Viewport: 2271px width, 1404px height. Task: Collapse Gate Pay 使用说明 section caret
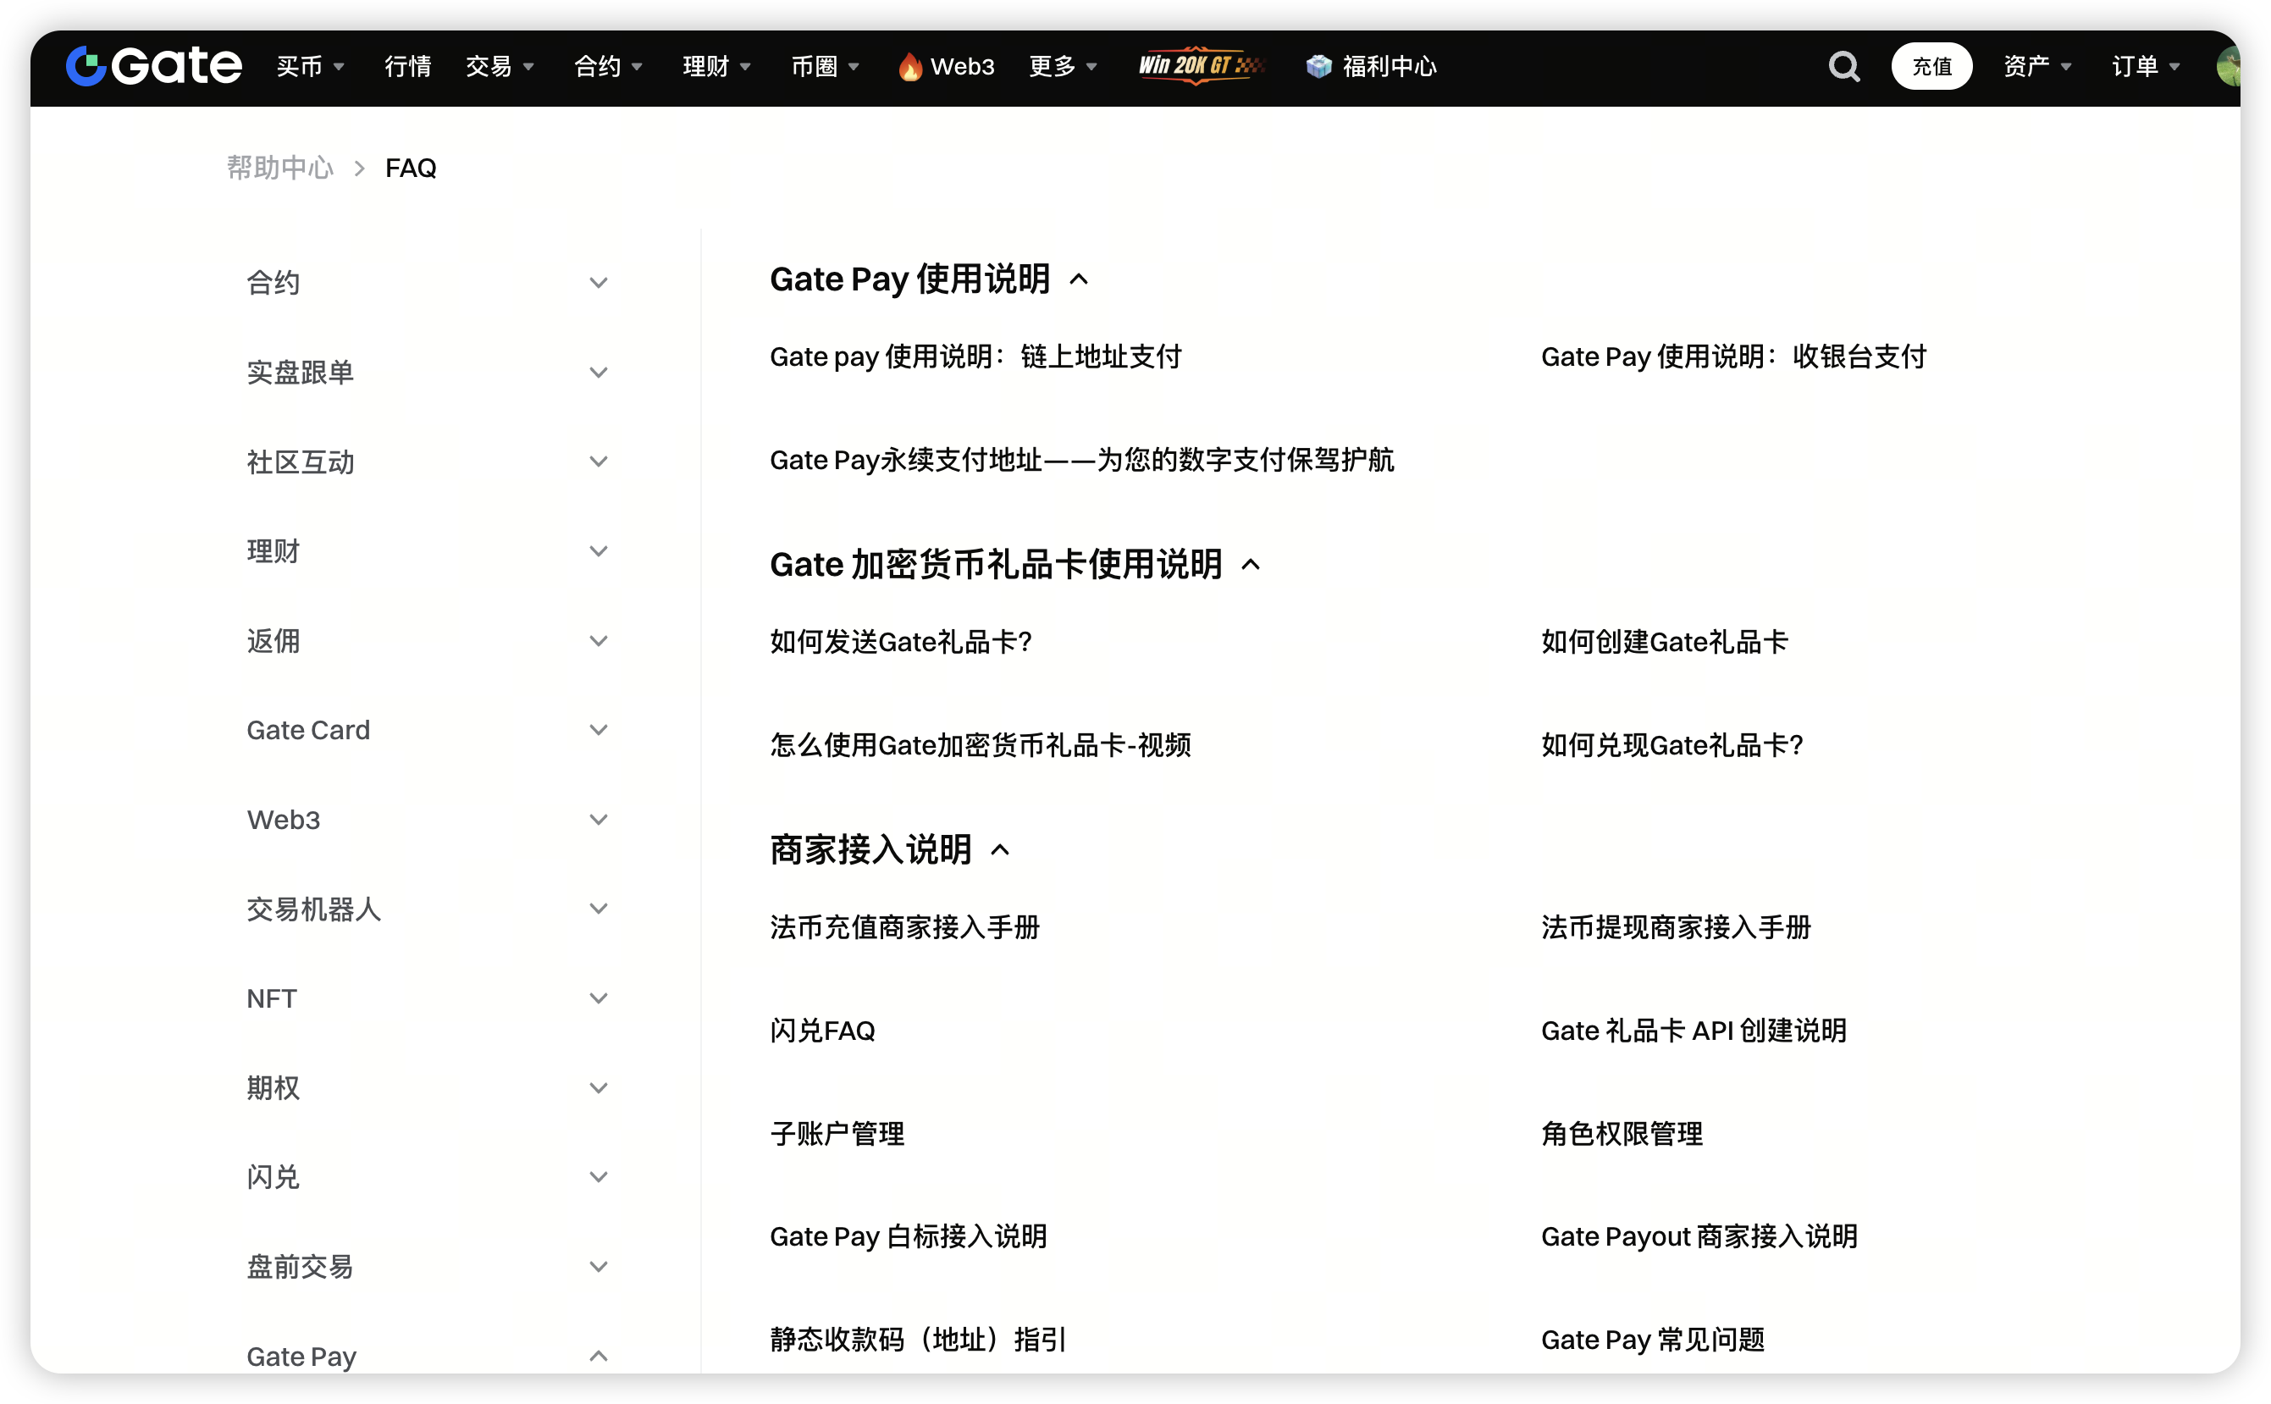(x=1079, y=279)
